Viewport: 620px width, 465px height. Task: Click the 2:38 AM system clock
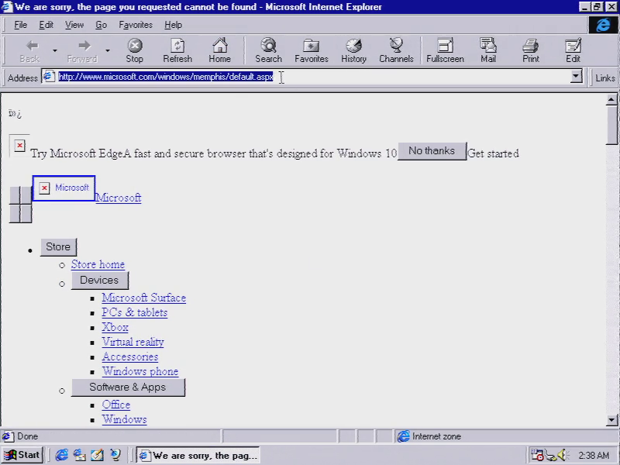tap(594, 456)
